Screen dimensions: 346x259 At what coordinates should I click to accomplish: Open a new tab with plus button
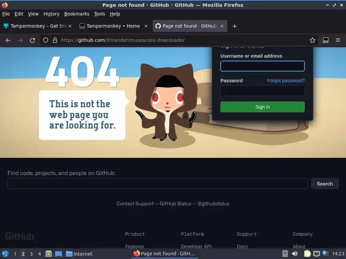[x=234, y=26]
